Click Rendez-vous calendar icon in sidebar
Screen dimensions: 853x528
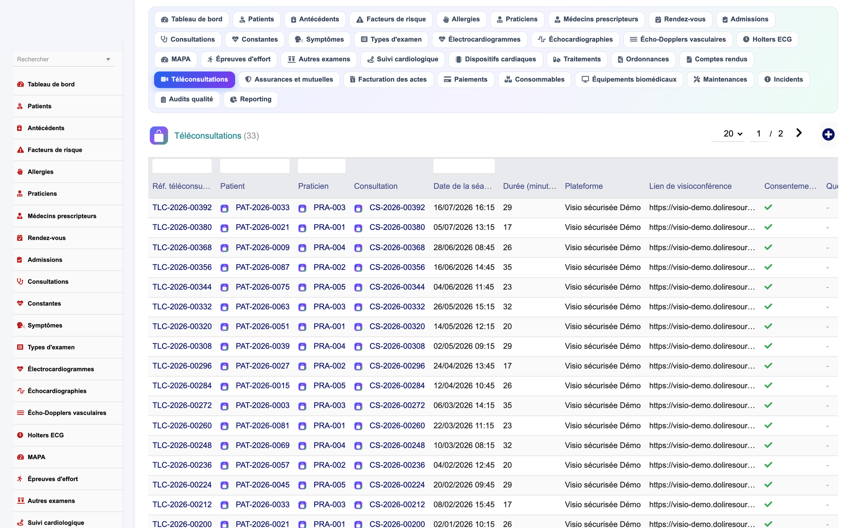click(20, 238)
